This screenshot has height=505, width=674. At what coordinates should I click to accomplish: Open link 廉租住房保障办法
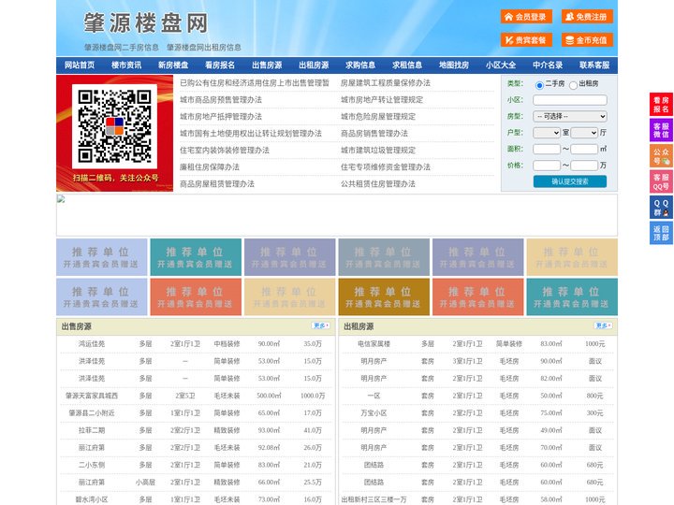[x=210, y=167]
